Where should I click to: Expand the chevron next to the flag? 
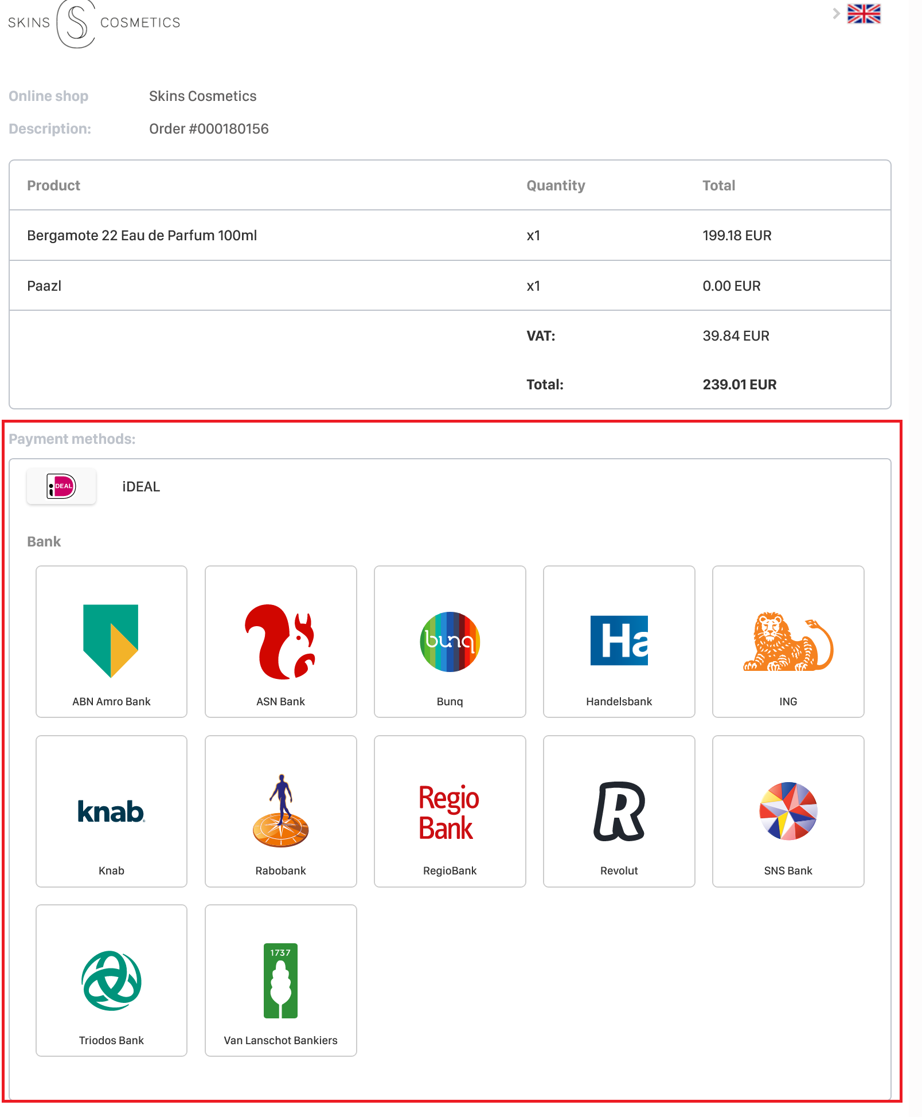pos(836,14)
